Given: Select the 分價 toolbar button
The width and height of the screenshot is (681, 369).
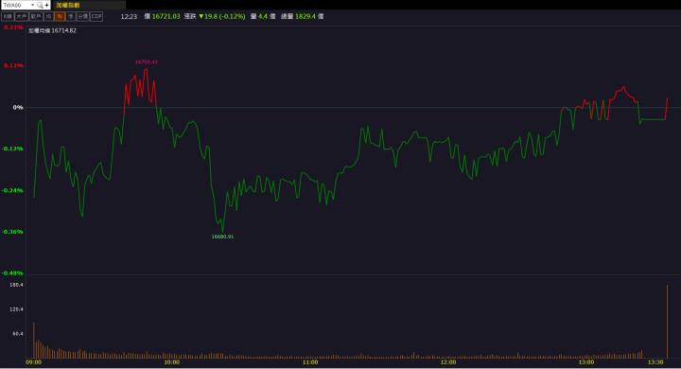Looking at the screenshot, I should [x=82, y=16].
